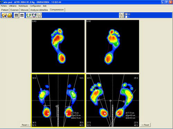Switch to the Mesure tab
This screenshot has width=173, height=129.
[x=25, y=10]
